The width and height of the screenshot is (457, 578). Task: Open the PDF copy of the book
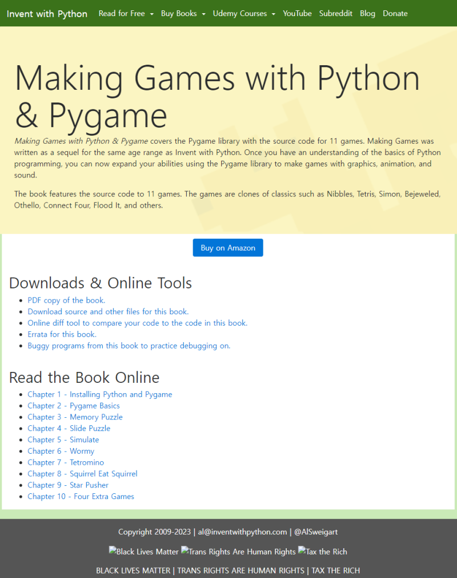coord(66,300)
